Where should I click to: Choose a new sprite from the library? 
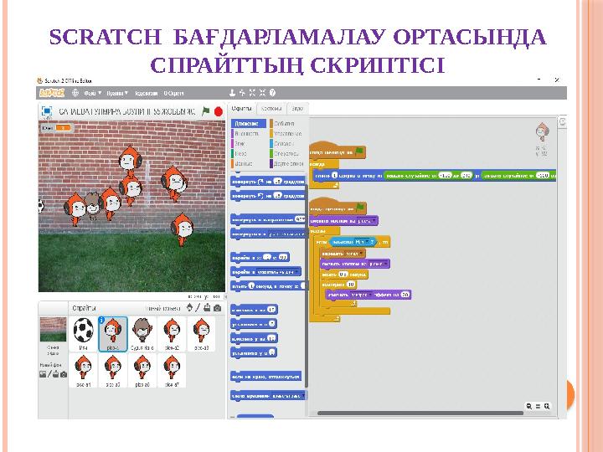[x=189, y=307]
